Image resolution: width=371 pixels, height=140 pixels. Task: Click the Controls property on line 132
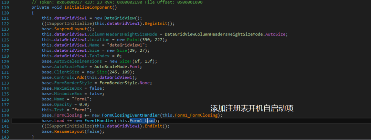coord(63,78)
